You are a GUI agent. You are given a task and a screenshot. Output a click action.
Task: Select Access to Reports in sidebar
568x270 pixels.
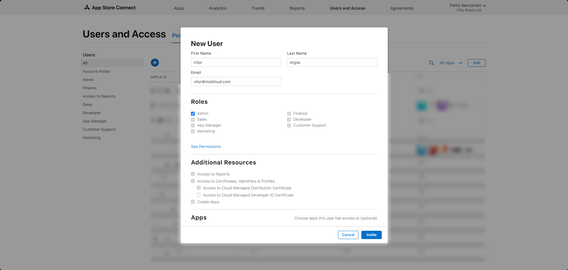[x=99, y=96]
